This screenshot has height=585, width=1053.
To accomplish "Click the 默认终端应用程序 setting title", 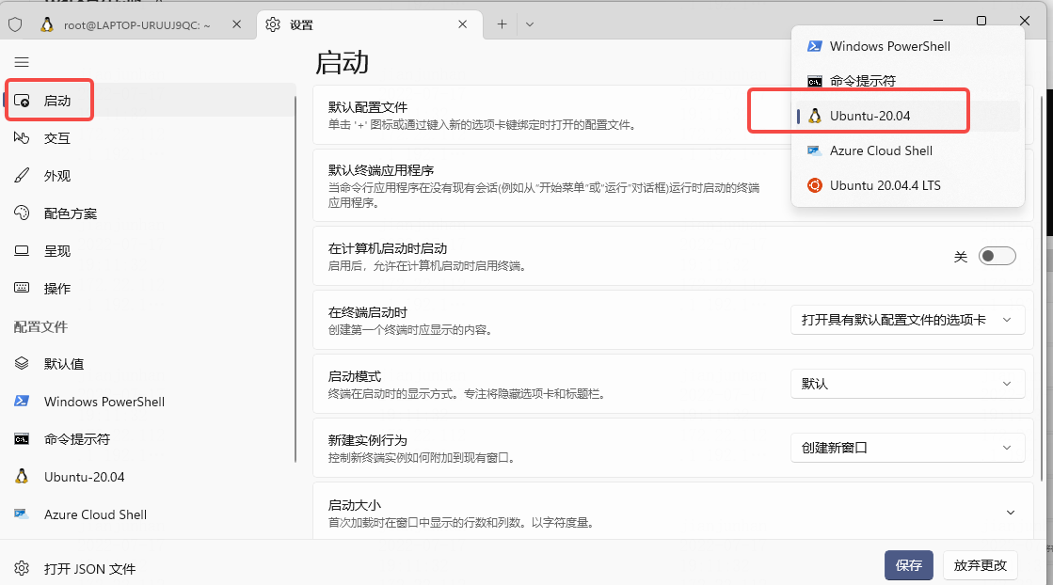I will (x=381, y=170).
